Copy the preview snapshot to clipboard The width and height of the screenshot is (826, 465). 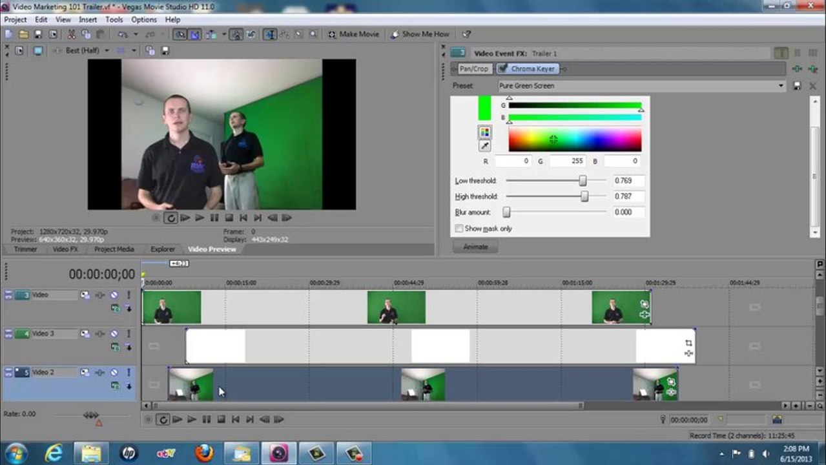pos(150,50)
